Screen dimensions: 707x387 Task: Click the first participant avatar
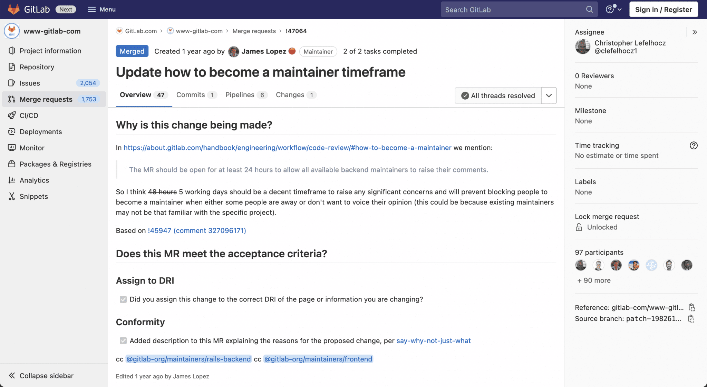pos(581,265)
